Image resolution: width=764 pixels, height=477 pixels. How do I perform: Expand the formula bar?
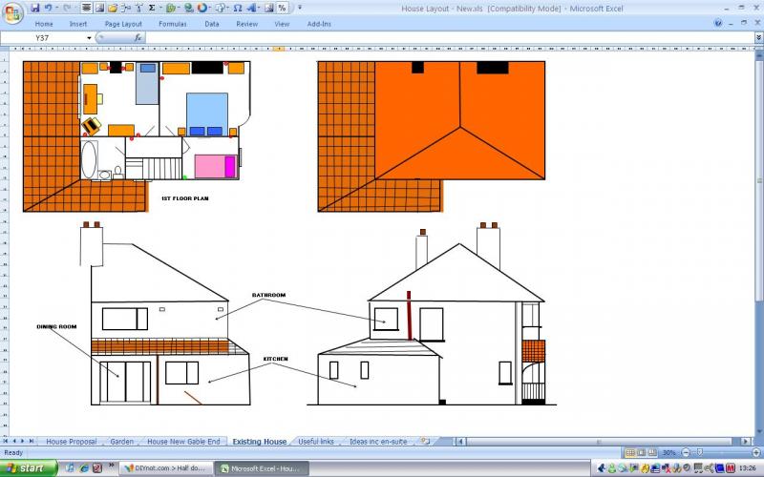click(x=757, y=38)
